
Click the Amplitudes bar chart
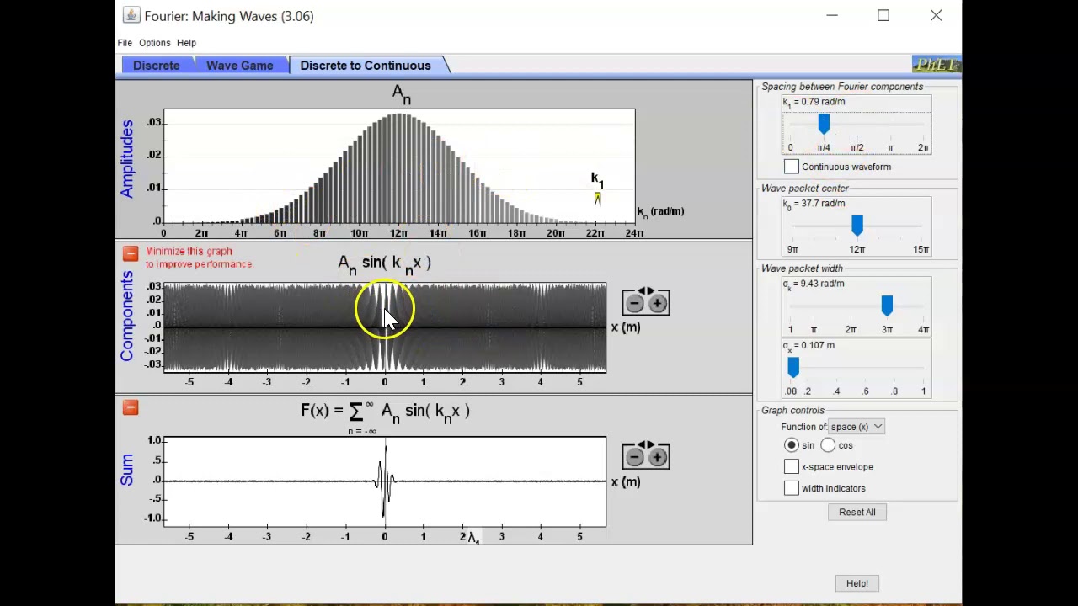point(399,167)
